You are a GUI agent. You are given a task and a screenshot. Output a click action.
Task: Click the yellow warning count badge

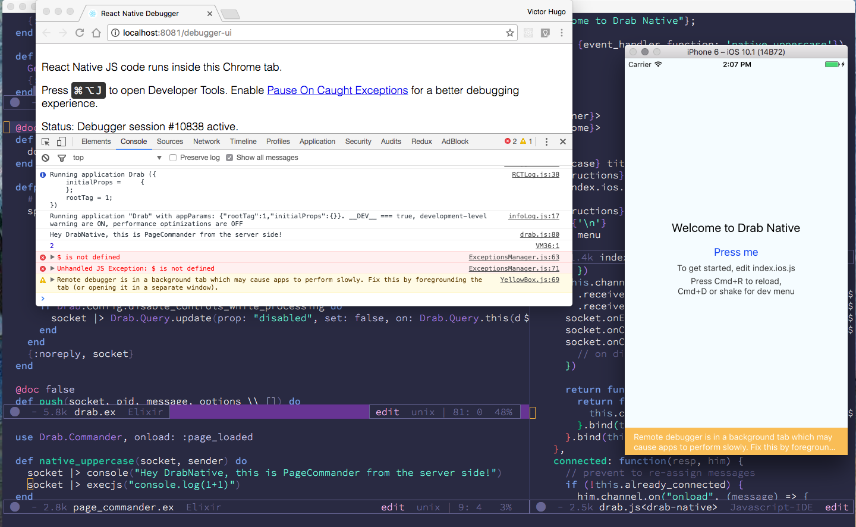526,142
